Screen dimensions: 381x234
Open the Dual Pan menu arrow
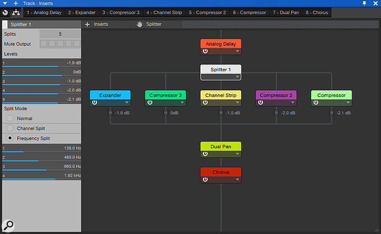point(237,154)
